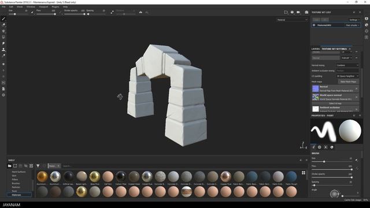The height and width of the screenshot is (208, 370).
Task: Open the history icon in right dock
Action: (367, 31)
